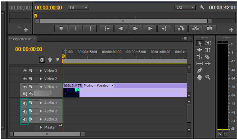Go to Out point

(164, 29)
